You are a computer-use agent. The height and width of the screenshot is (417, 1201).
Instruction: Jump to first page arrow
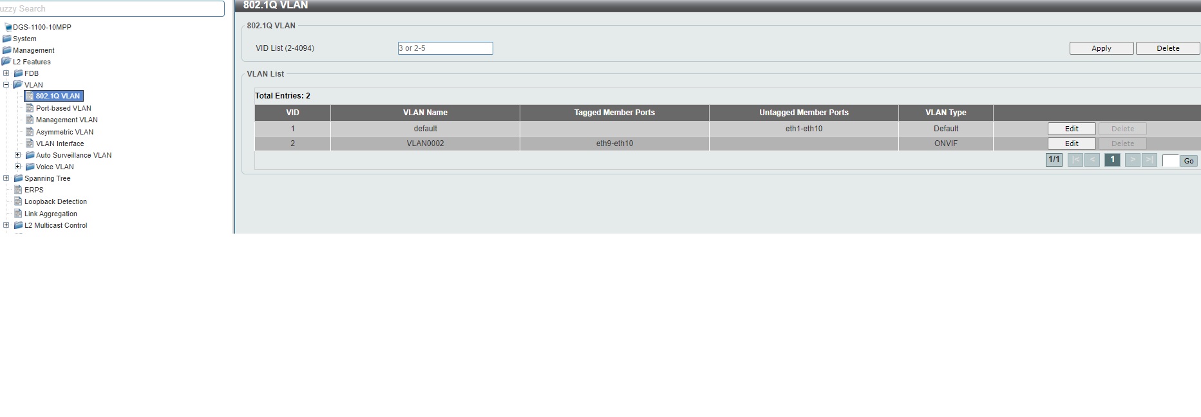[x=1075, y=160]
